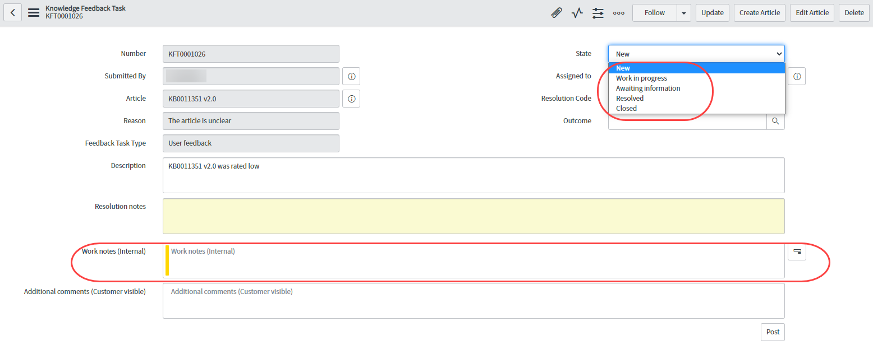Open the hamburger context menu
The height and width of the screenshot is (345, 873).
click(33, 12)
